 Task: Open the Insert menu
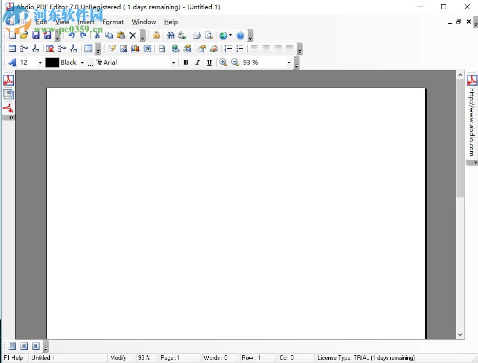pyautogui.click(x=86, y=22)
